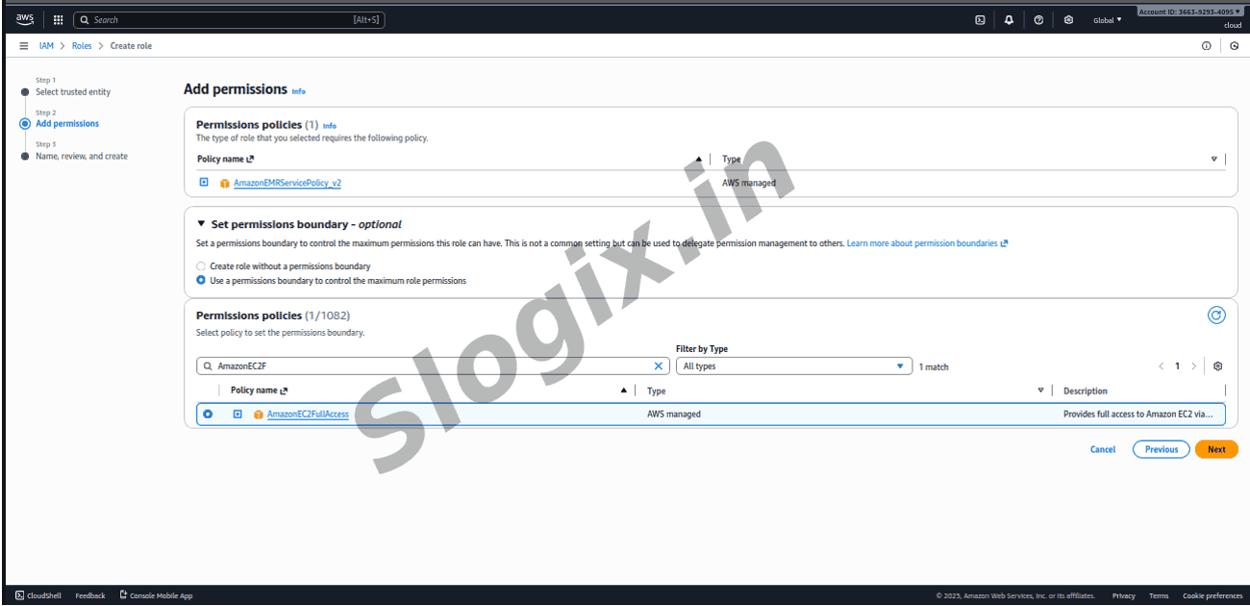This screenshot has height=606, width=1250.
Task: Open the top bar settings gear
Action: [1068, 19]
